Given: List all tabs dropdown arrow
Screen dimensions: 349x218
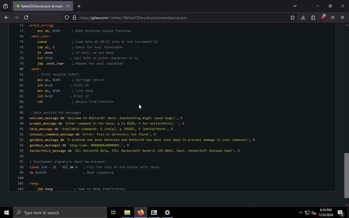Looking at the screenshot, I should pyautogui.click(x=295, y=6).
